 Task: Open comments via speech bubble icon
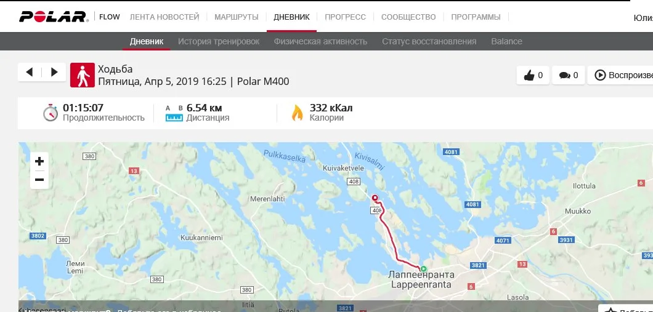tap(569, 75)
